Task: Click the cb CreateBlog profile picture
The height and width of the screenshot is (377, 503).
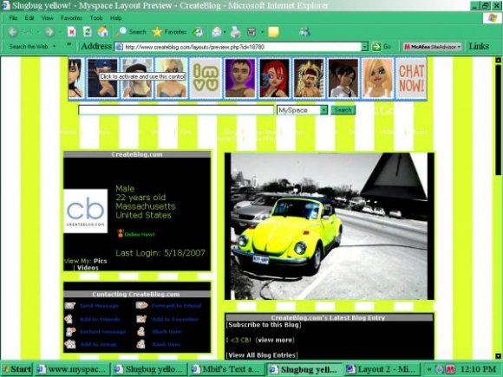Action: click(x=85, y=211)
